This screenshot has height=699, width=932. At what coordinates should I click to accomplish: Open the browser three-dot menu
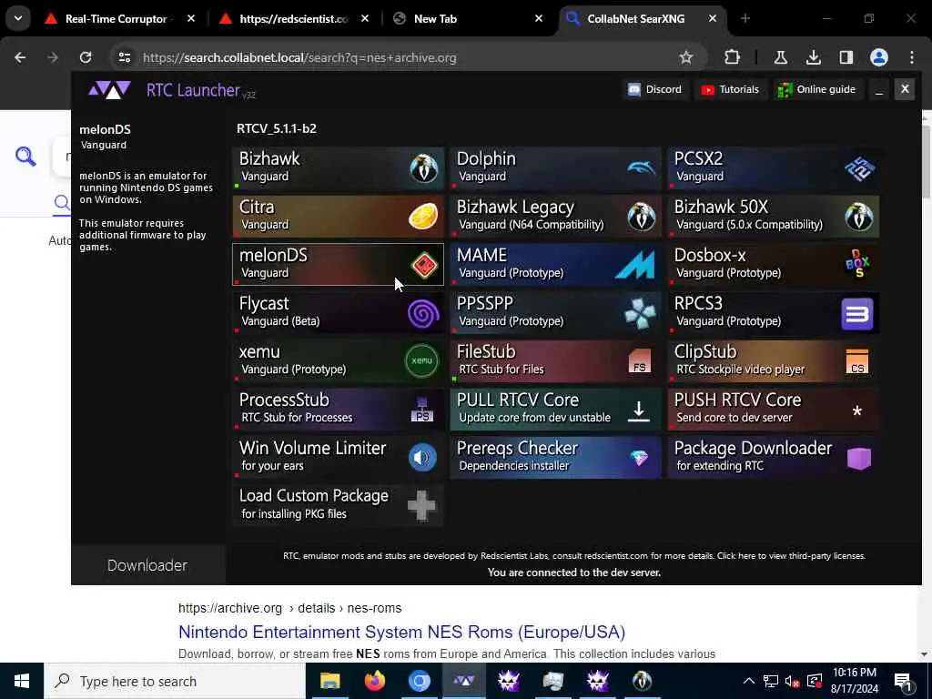[x=912, y=57]
